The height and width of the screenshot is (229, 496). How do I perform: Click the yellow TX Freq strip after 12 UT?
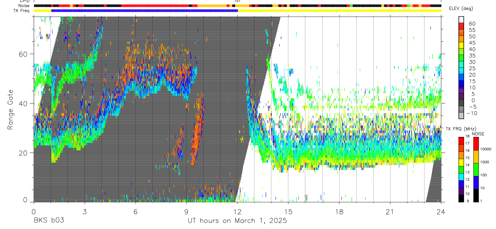[x=340, y=11]
